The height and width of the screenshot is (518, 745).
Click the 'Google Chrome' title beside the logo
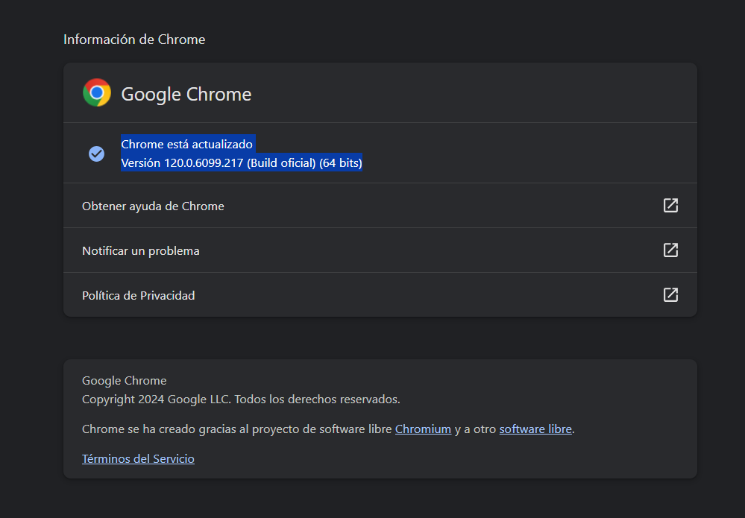click(186, 94)
